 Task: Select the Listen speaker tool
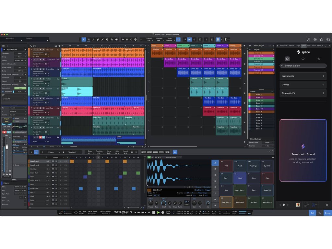pyautogui.click(x=116, y=39)
